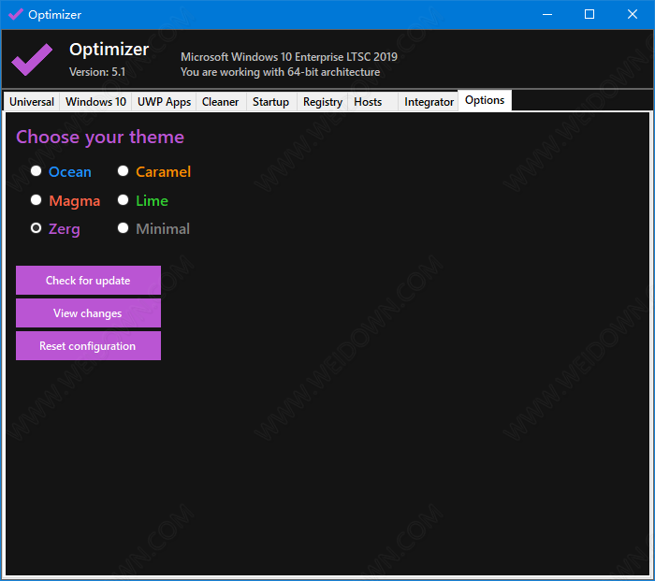Screen dimensions: 655x581
Task: Click the Check for update button
Action: tap(88, 281)
